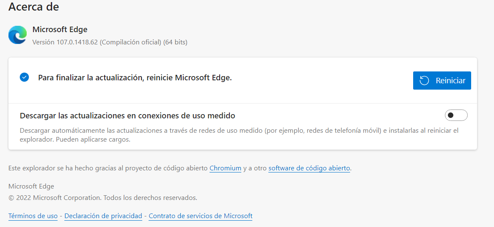Click the Acerca de heading
Screen dimensions: 494x227
pyautogui.click(x=34, y=7)
